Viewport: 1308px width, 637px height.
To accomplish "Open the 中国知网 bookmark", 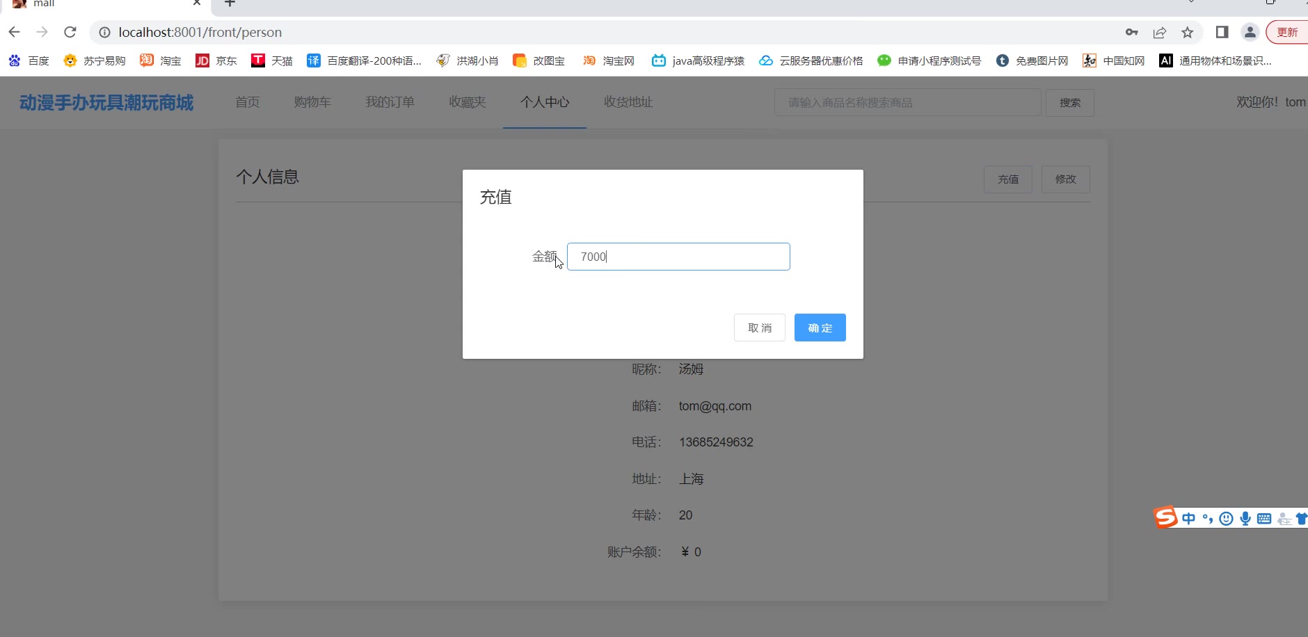I will 1114,61.
